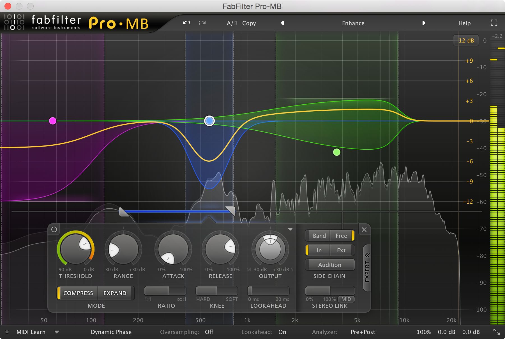Screen dimensions: 505x339
Task: Click the undo arrow icon
Action: 186,23
